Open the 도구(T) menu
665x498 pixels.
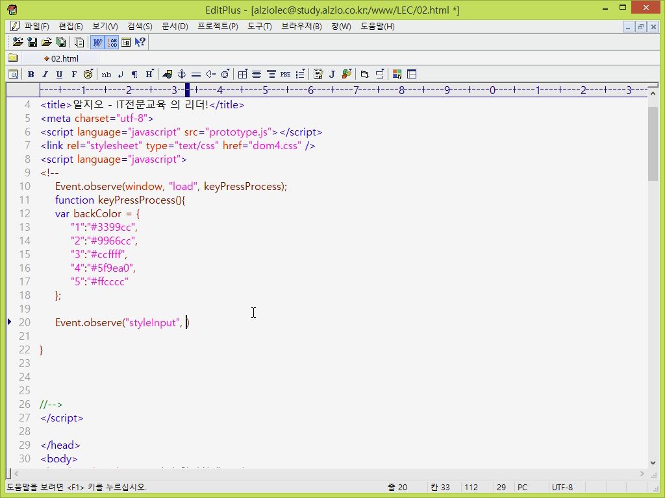point(260,26)
